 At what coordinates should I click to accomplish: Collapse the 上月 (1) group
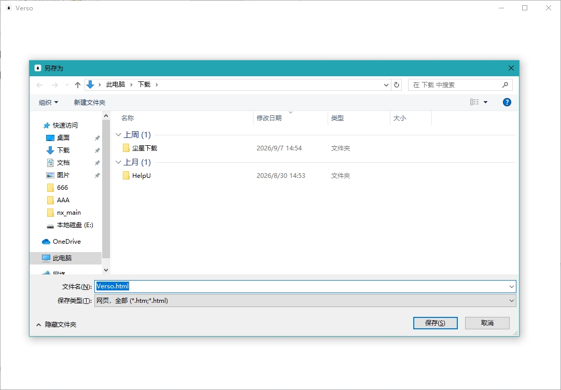coord(118,162)
